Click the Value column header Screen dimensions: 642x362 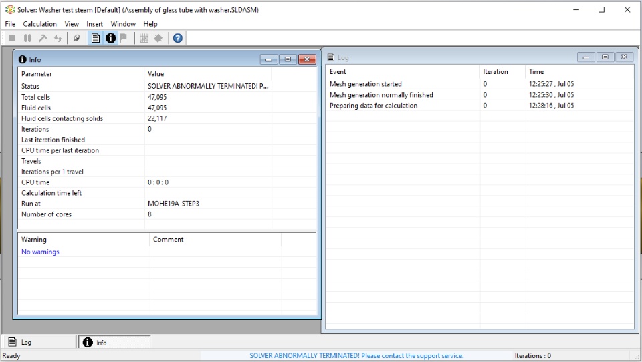(x=208, y=74)
